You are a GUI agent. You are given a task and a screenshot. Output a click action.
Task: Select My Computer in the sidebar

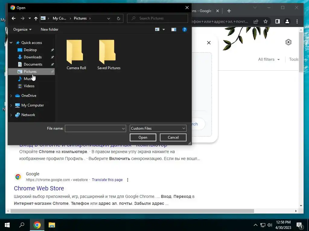(x=33, y=105)
